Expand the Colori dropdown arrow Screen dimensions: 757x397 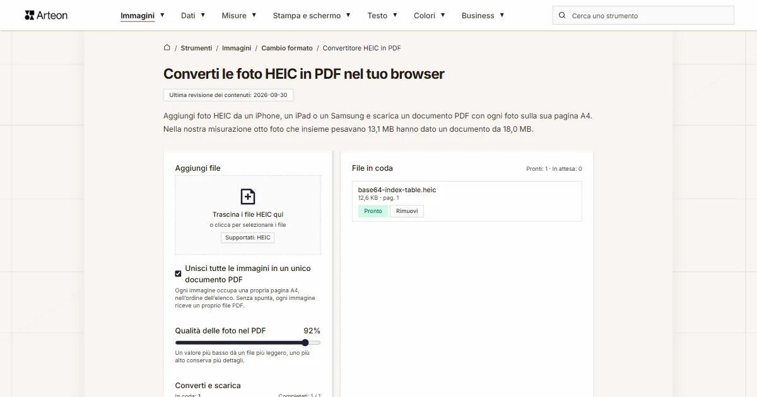tap(443, 15)
